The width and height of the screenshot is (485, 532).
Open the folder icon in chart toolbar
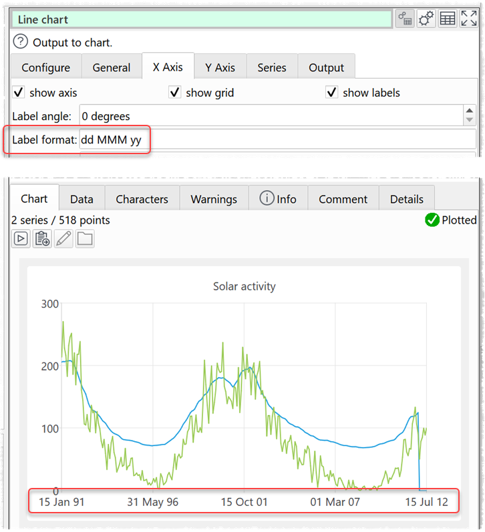85,239
